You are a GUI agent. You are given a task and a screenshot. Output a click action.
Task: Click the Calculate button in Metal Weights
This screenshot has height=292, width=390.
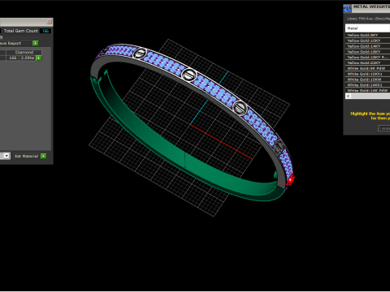point(384,128)
